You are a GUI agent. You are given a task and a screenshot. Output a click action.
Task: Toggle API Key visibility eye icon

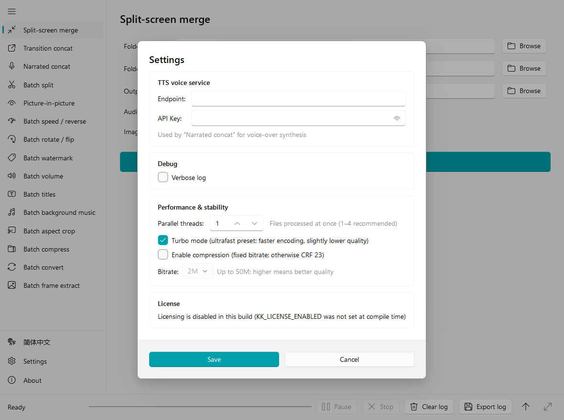coord(397,118)
